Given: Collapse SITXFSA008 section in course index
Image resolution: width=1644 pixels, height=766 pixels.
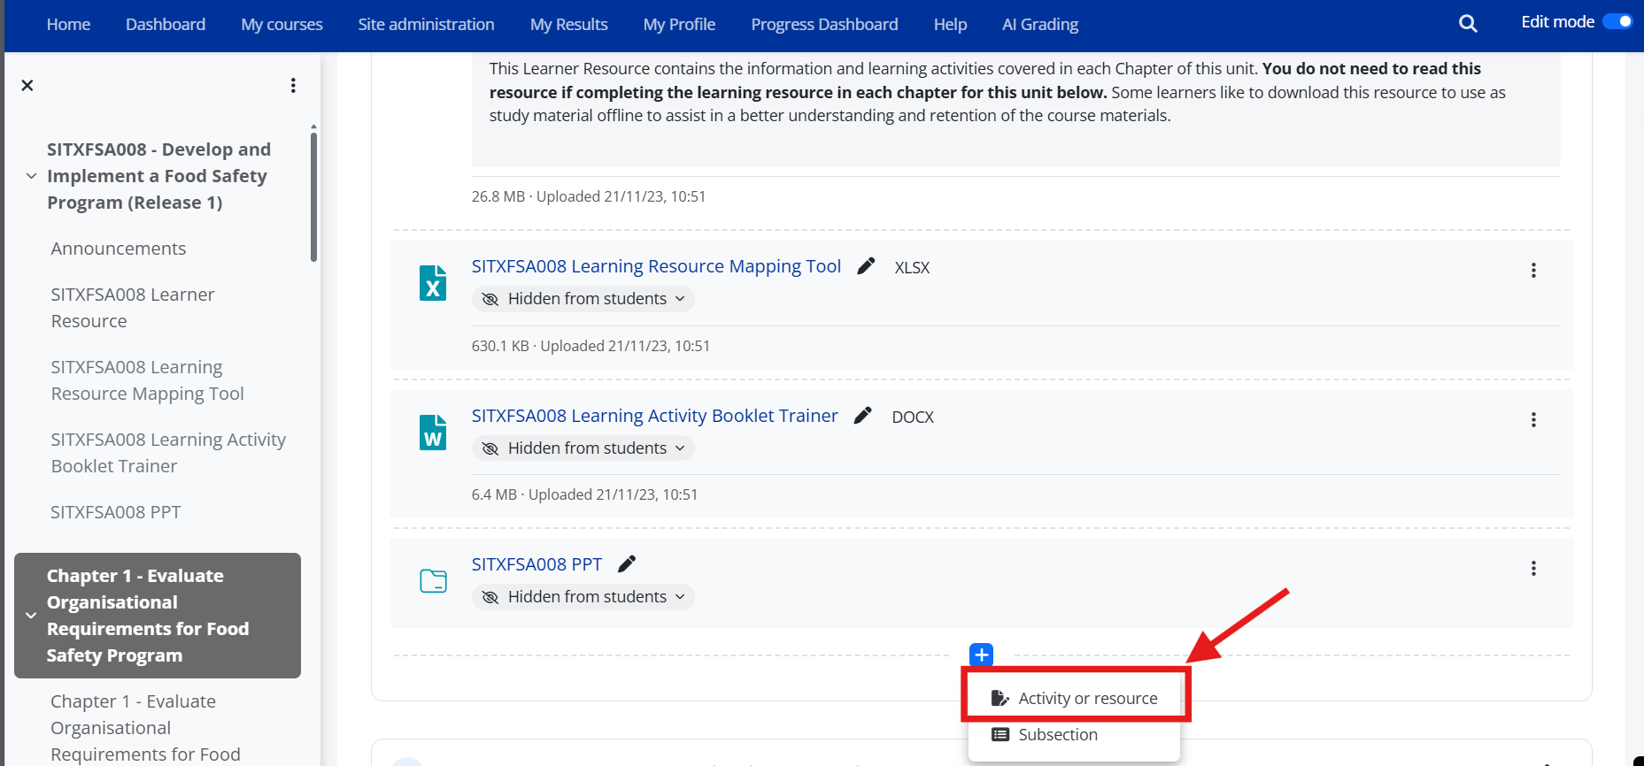Looking at the screenshot, I should [31, 176].
